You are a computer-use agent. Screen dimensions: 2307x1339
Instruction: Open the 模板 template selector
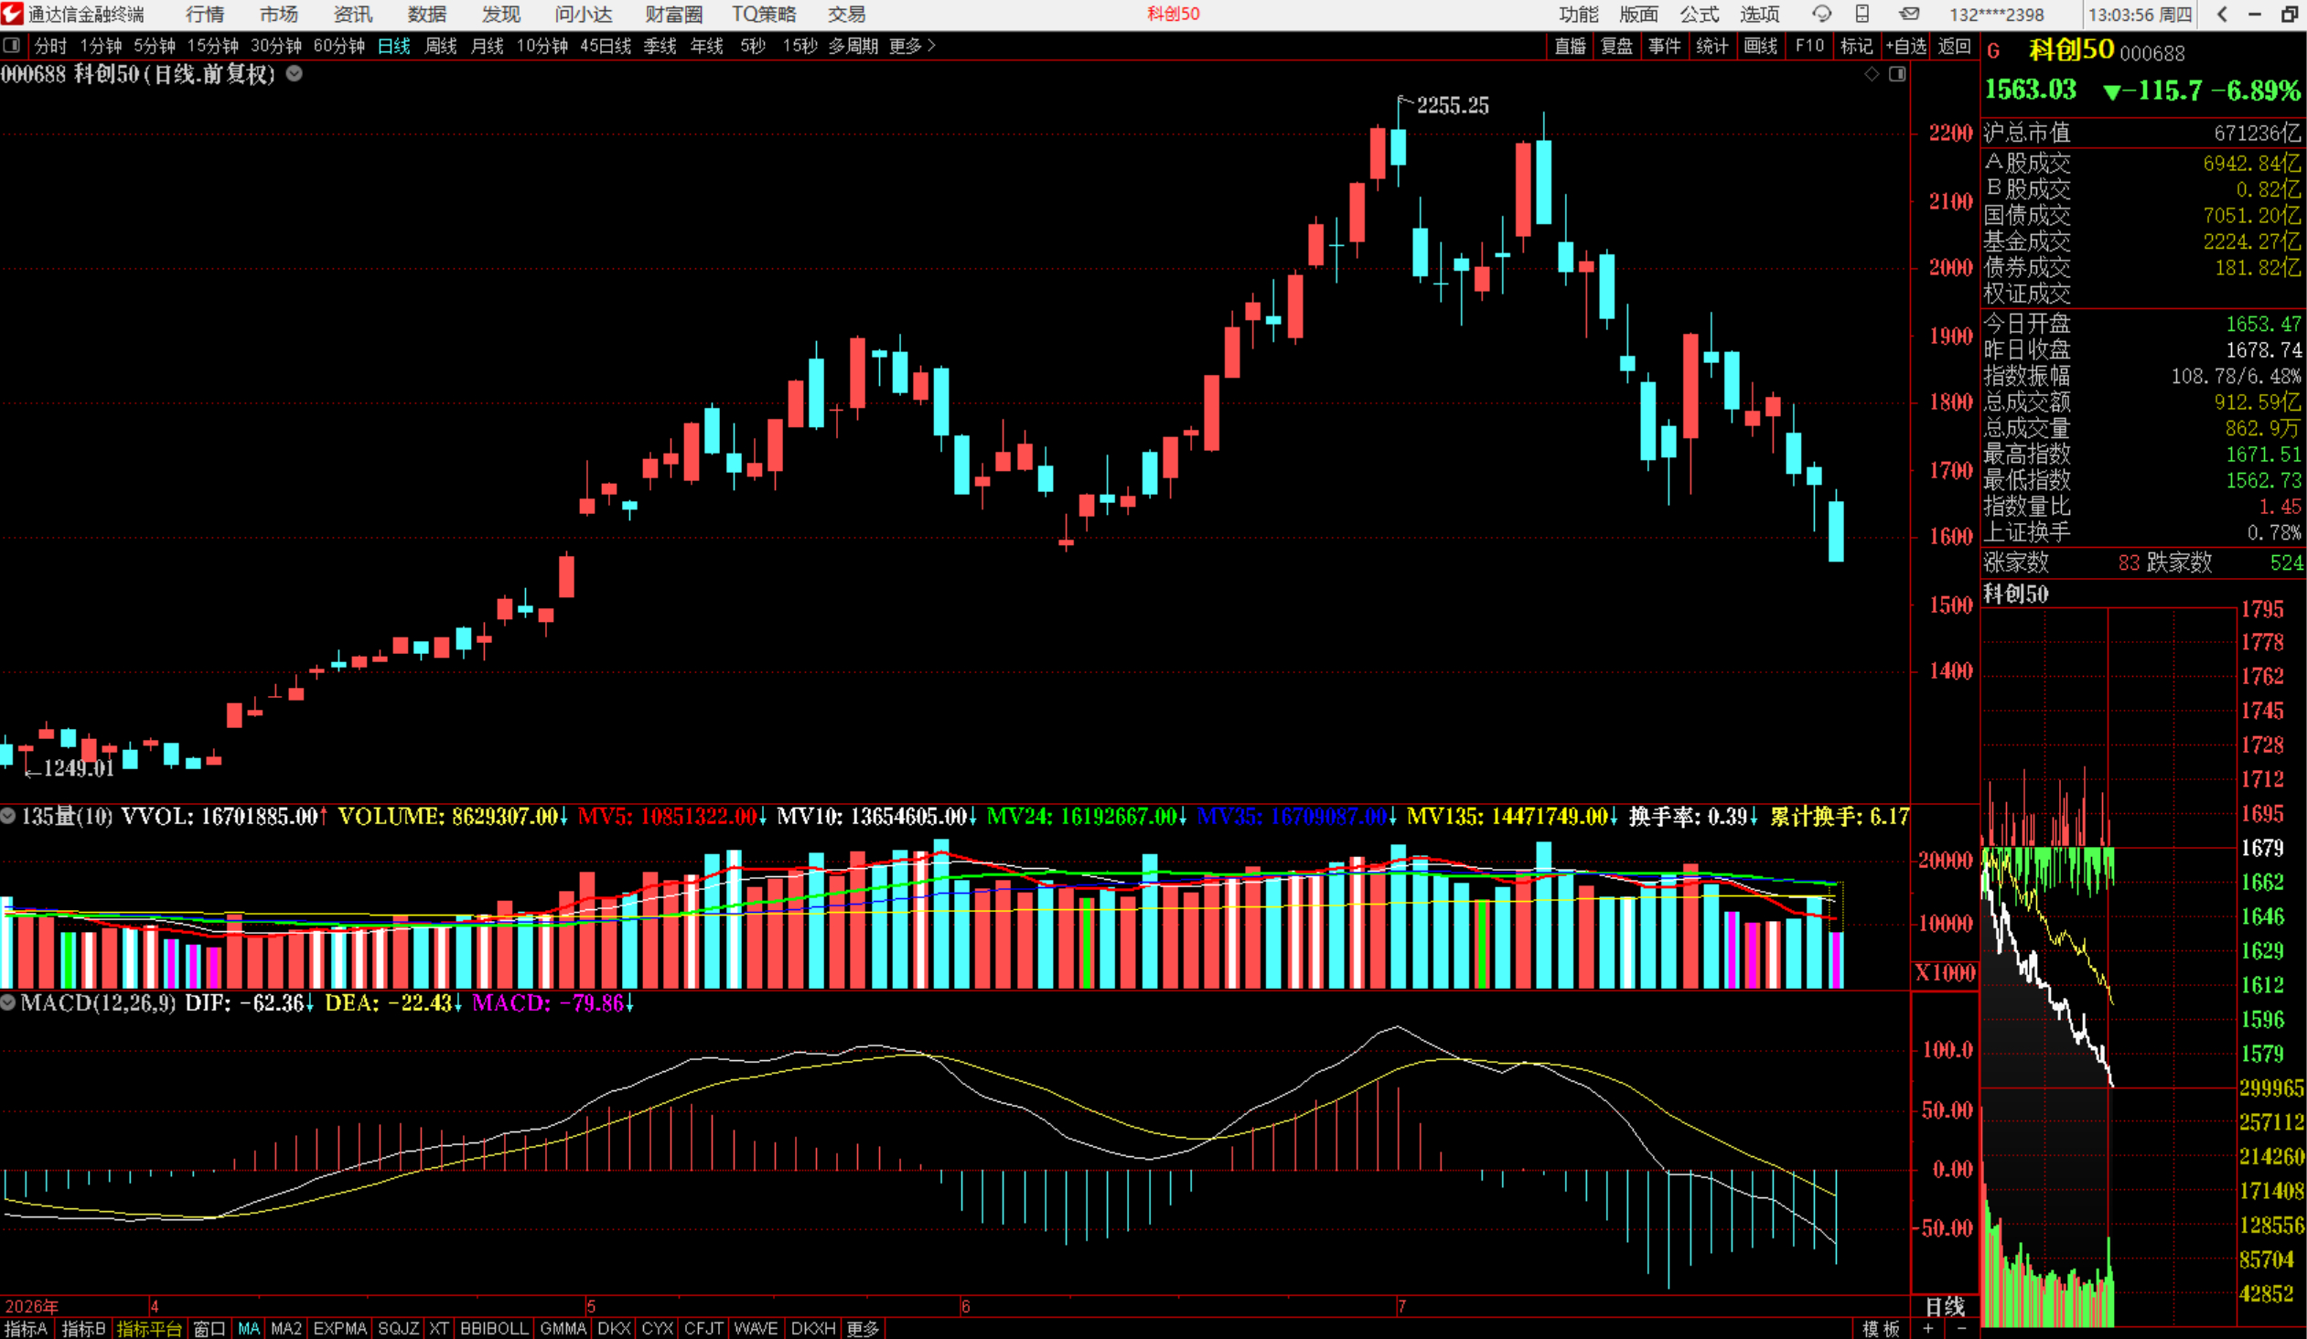pos(1882,1328)
